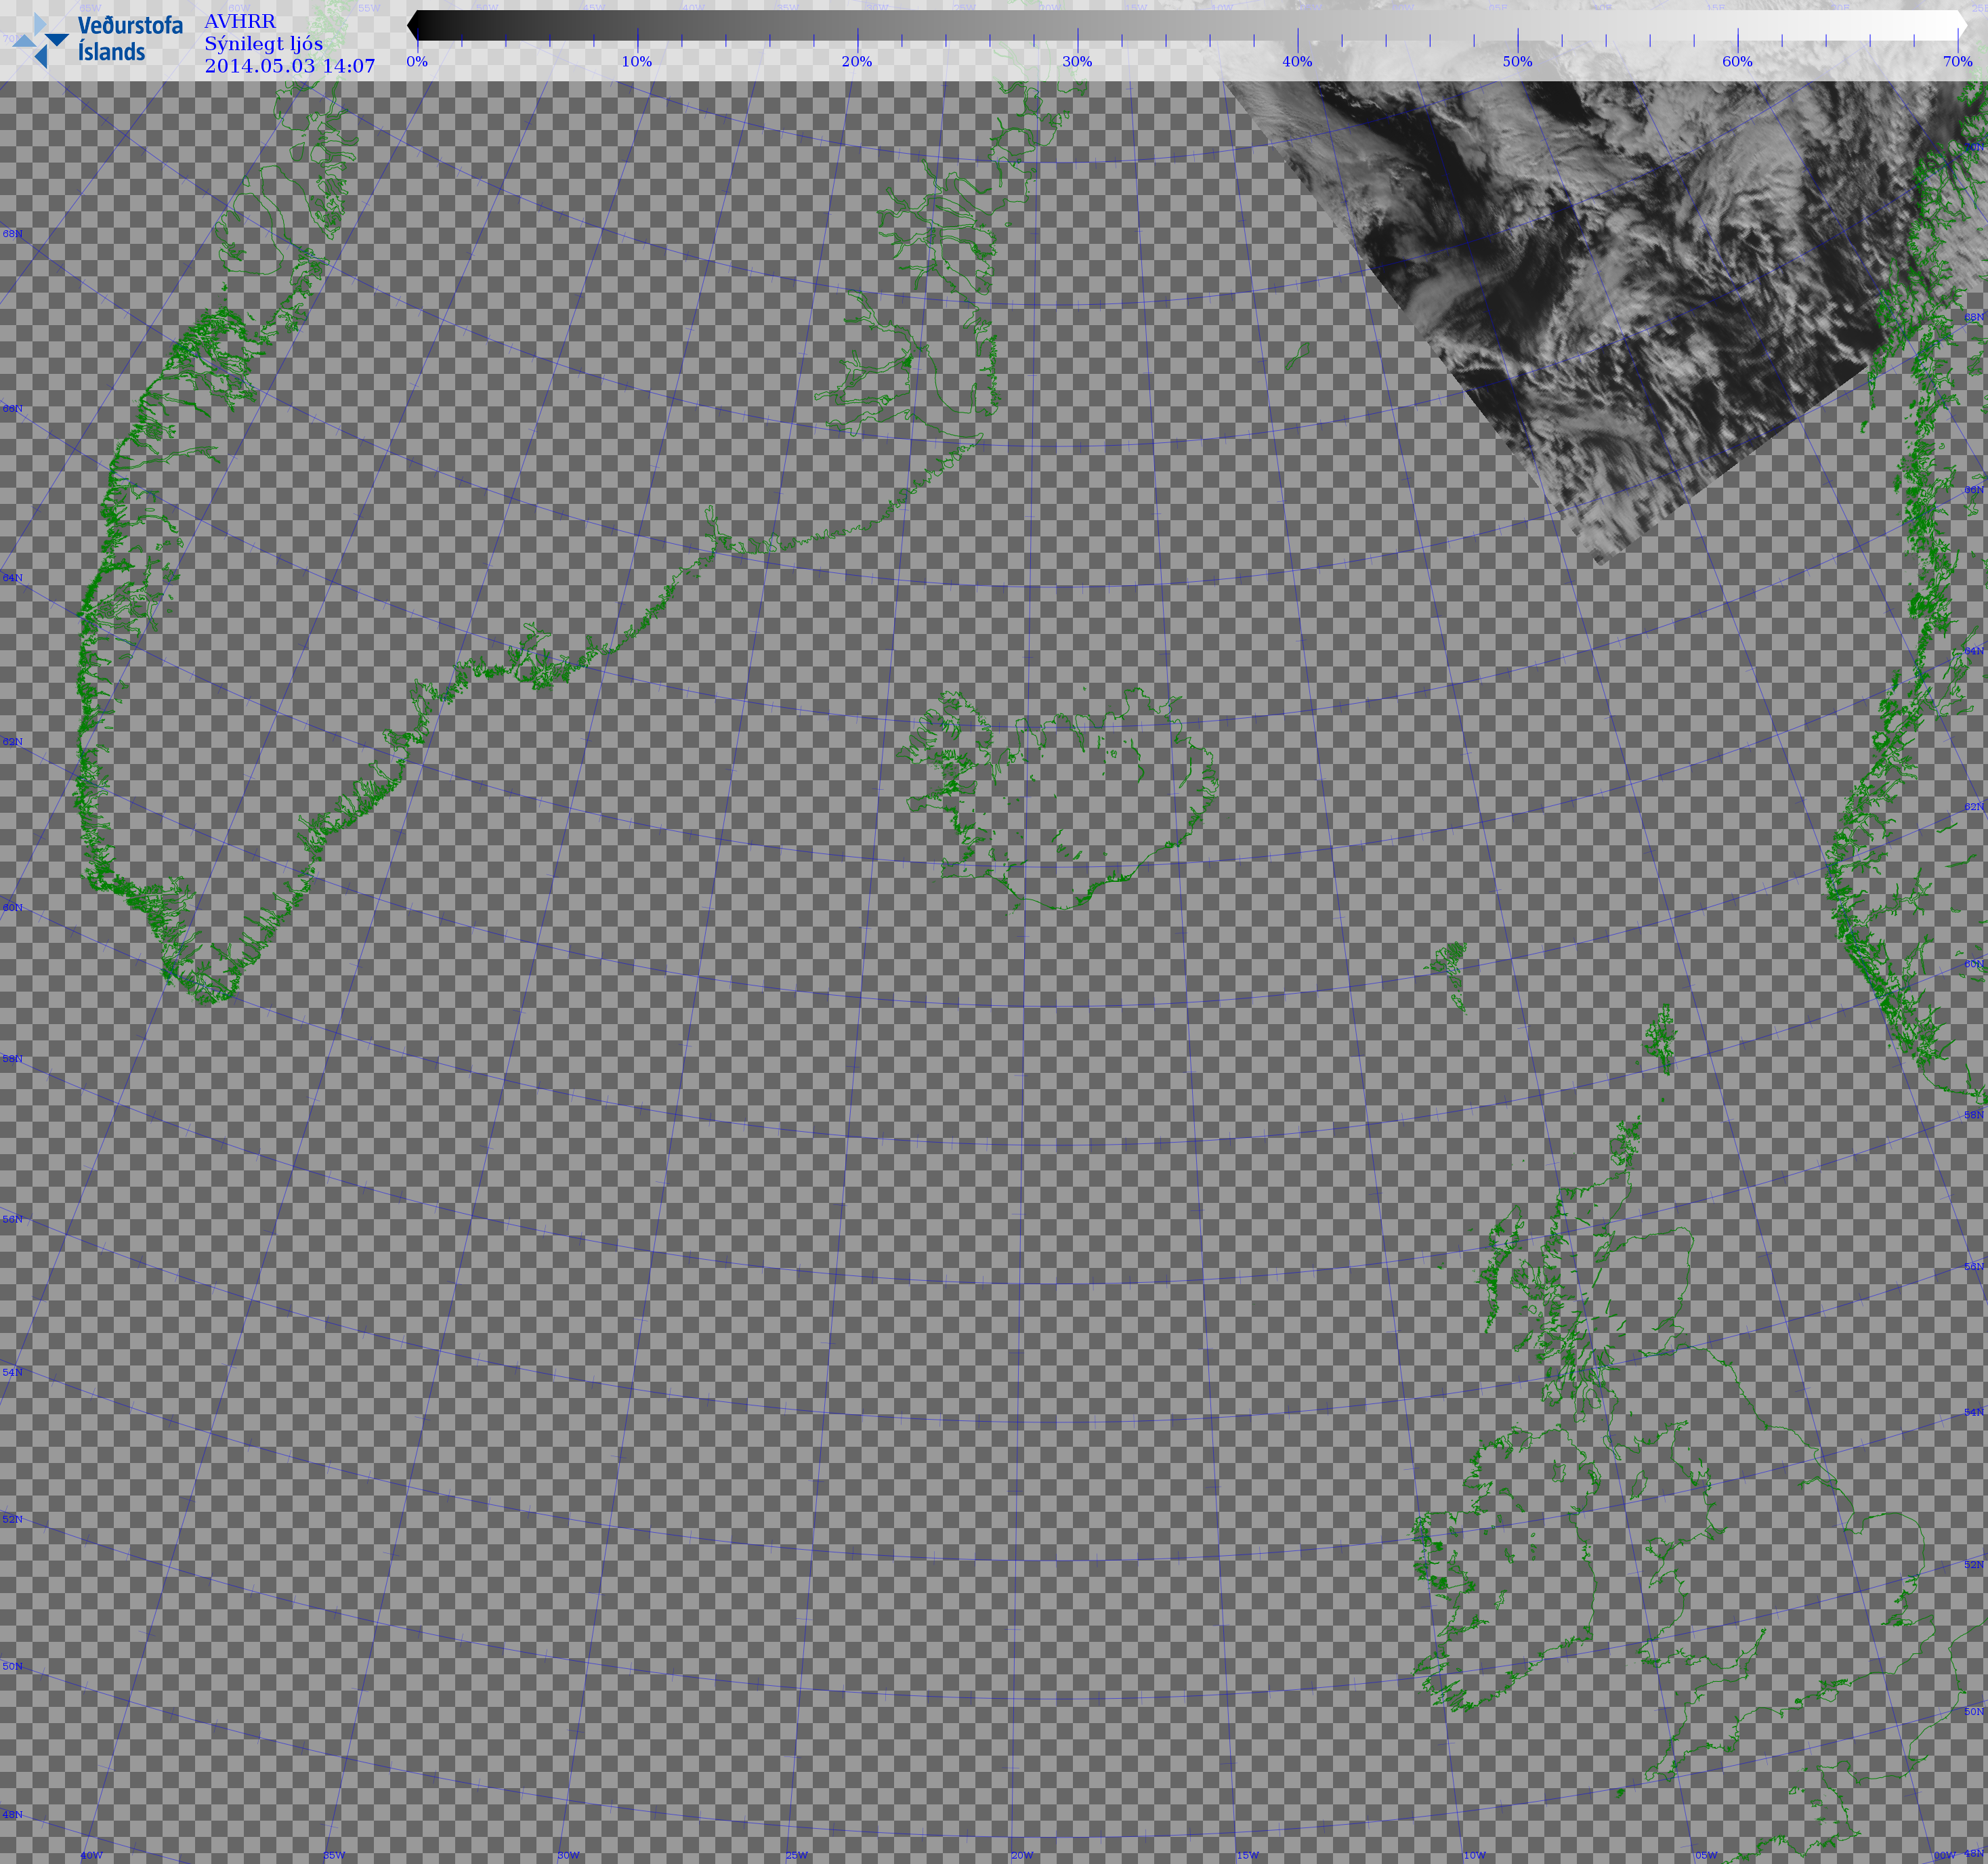Click the 50% tick label on scale
The height and width of the screenshot is (1864, 1988).
1517,61
